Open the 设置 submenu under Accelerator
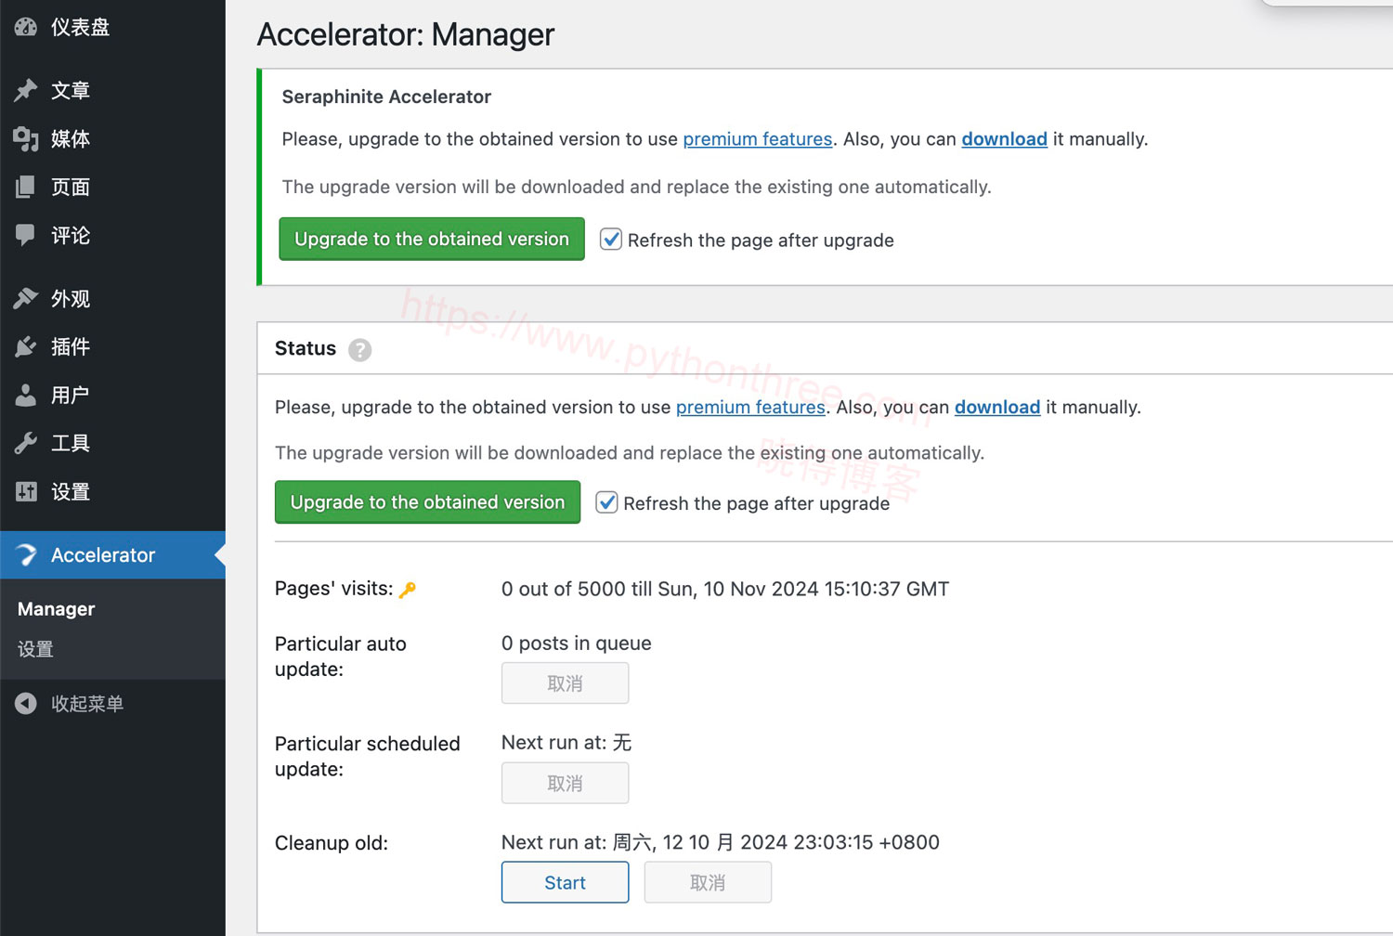 coord(36,650)
